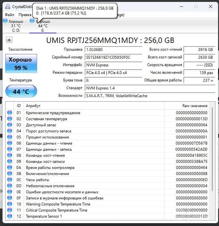Screen dimensions: 219x226
Task: Open the Файл menu
Action: [x=9, y=15]
